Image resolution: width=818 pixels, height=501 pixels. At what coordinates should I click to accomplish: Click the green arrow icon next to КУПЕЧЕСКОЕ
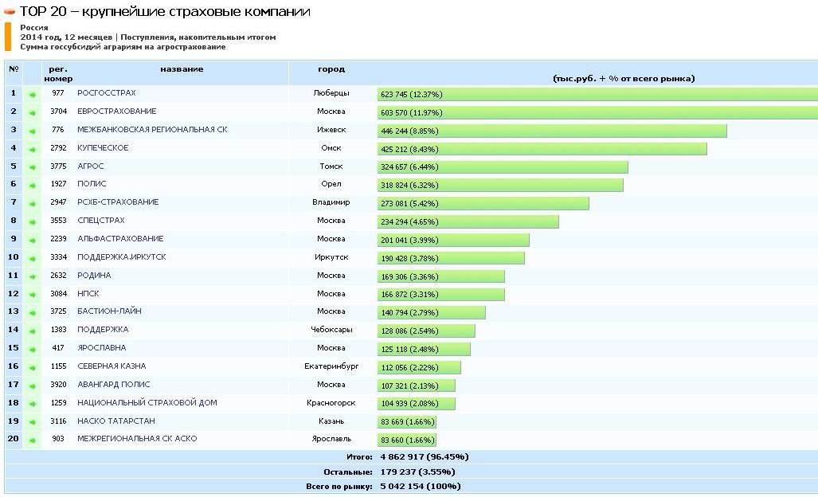click(33, 149)
